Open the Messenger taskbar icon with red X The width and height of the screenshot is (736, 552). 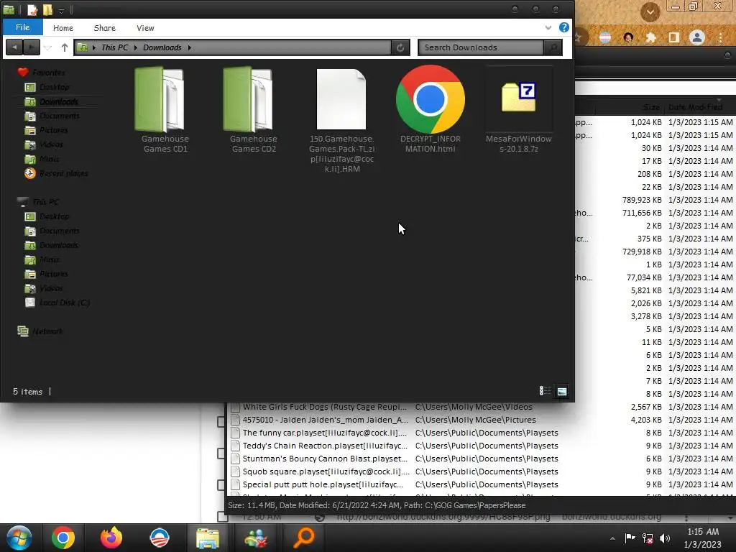(x=256, y=538)
